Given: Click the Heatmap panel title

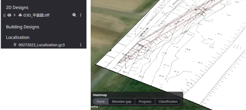Looking at the screenshot, I should 100,95.
